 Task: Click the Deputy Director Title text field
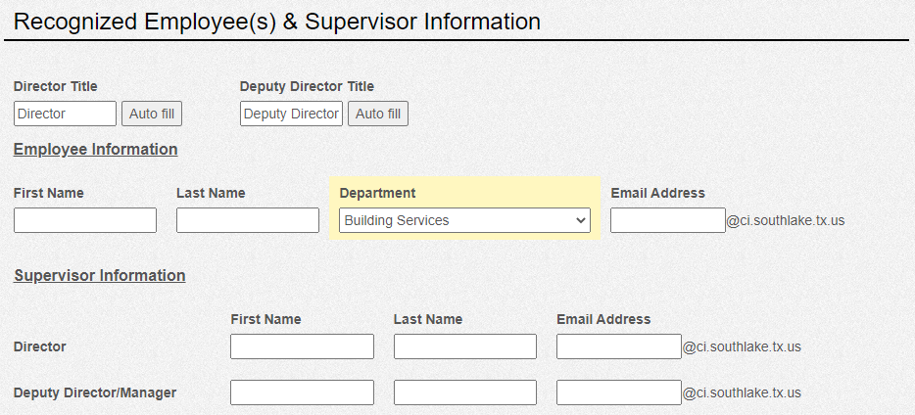click(x=291, y=114)
